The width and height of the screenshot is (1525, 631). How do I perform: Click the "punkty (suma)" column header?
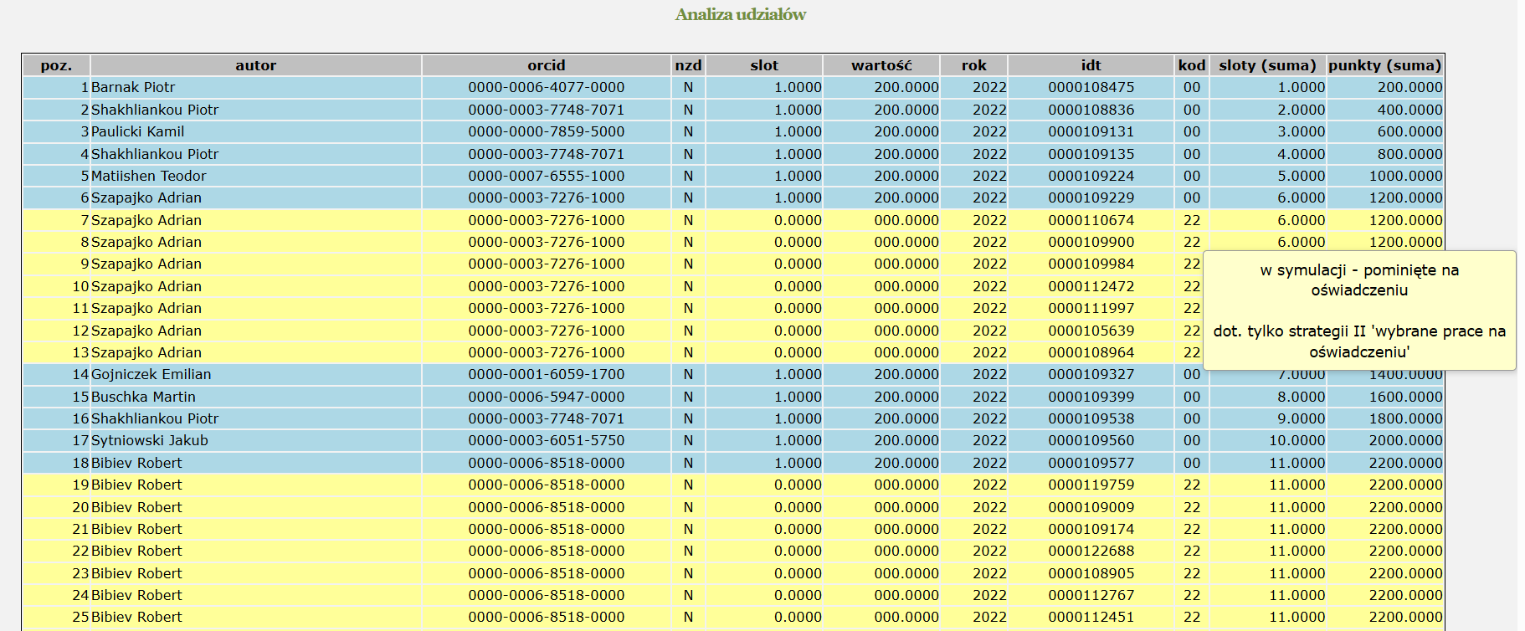[1384, 65]
